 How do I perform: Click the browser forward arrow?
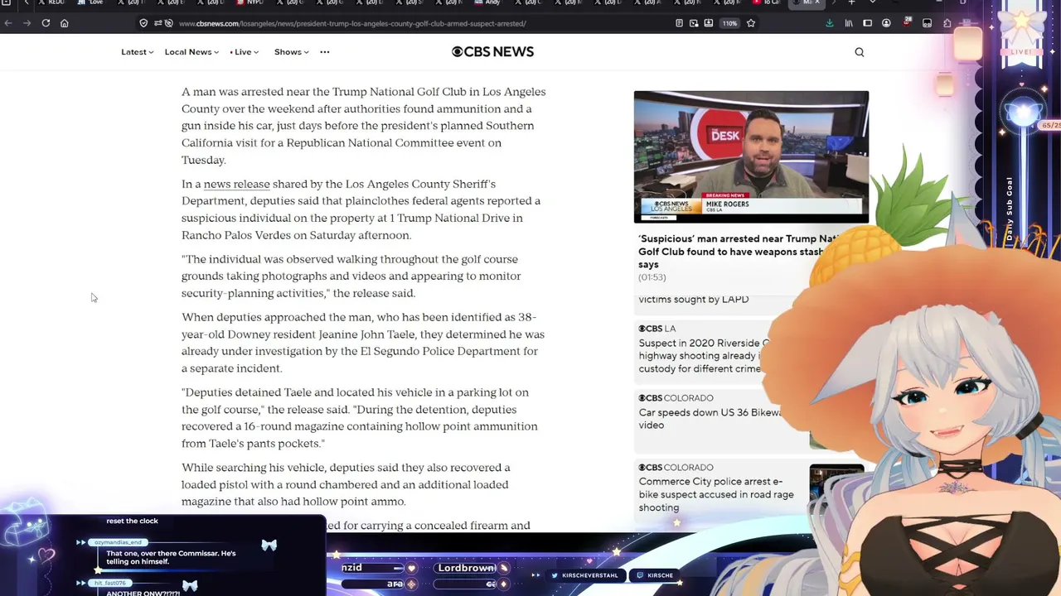pos(27,23)
